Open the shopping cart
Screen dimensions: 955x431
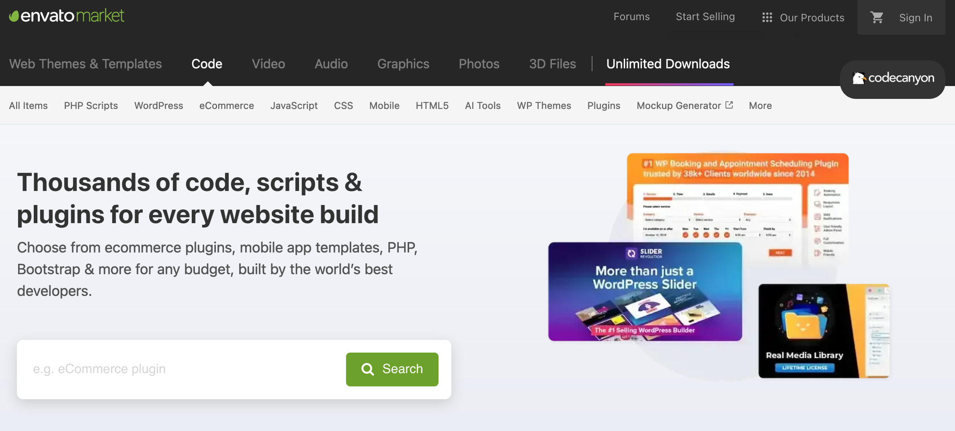pyautogui.click(x=877, y=17)
